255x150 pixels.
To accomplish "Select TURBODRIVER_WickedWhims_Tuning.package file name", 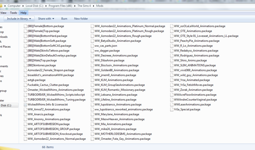I will click(x=56, y=100).
